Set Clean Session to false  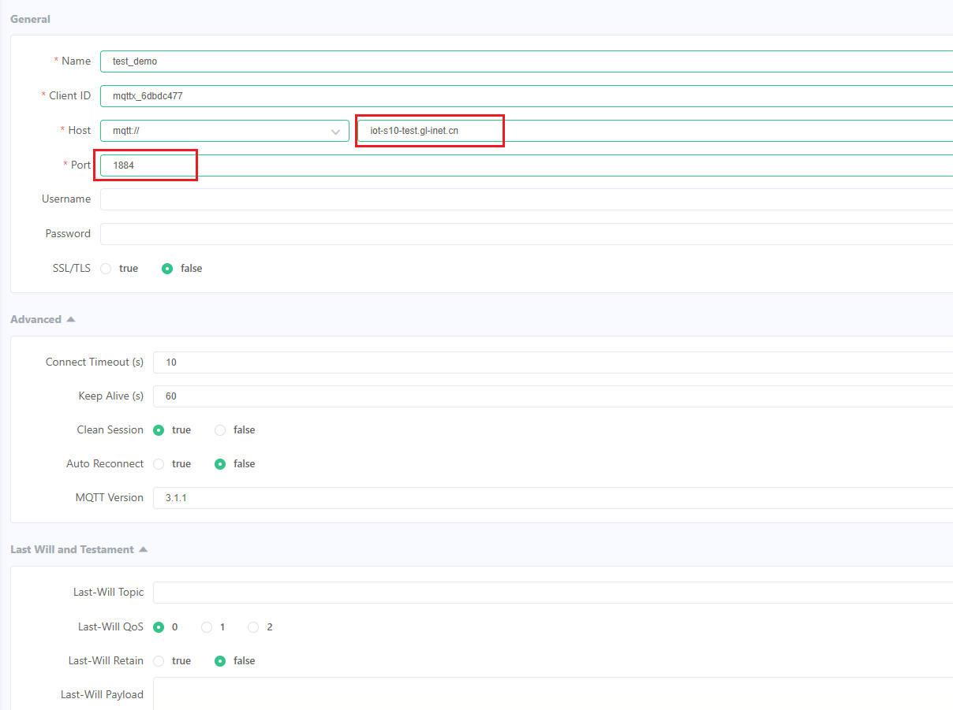(220, 430)
